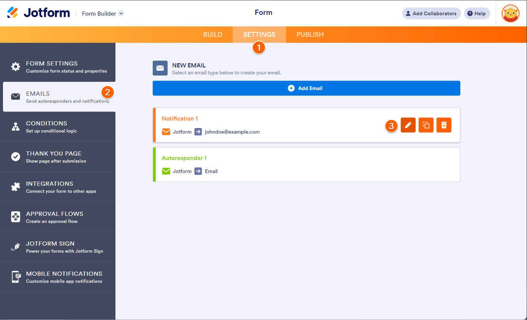Click the Thank You Page checkmark icon
The image size is (527, 320).
pyautogui.click(x=16, y=157)
